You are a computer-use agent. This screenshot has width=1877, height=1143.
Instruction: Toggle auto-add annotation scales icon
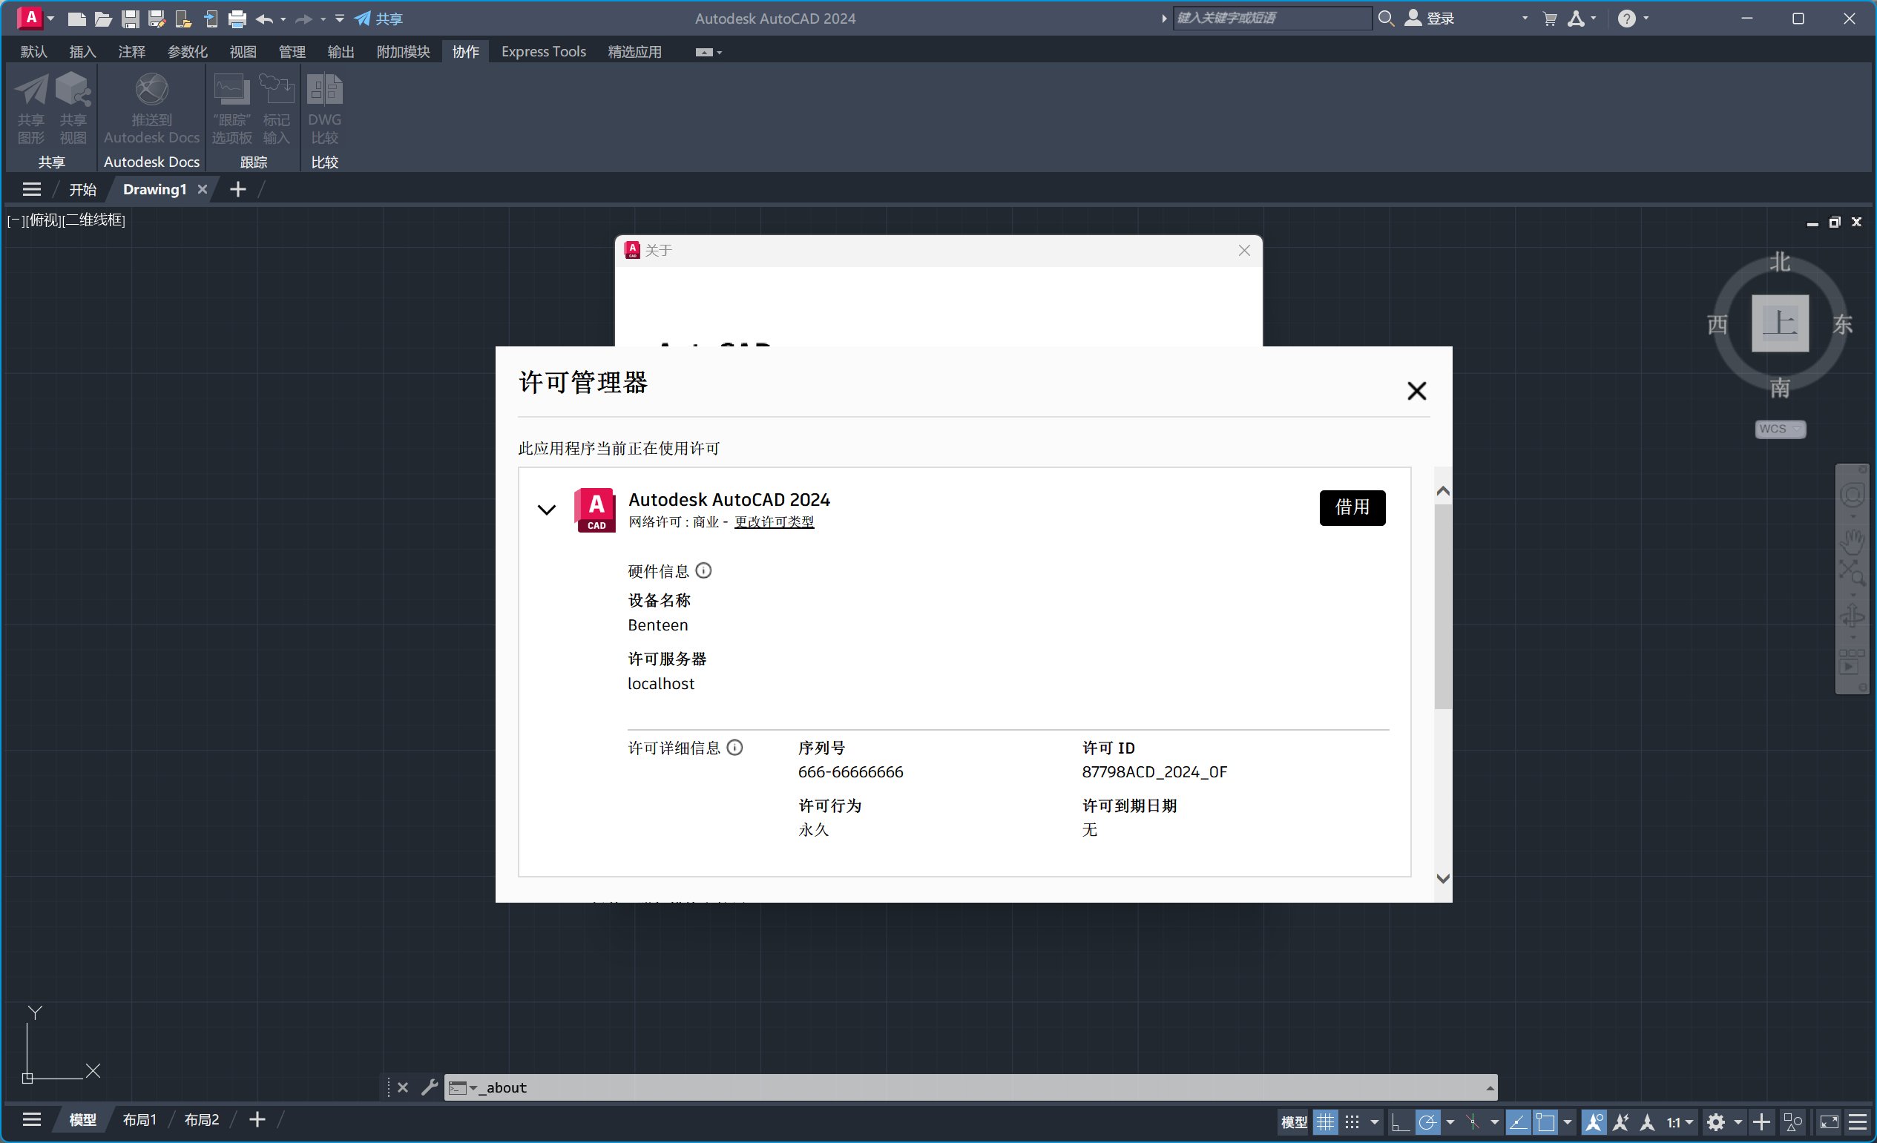click(x=1621, y=1122)
